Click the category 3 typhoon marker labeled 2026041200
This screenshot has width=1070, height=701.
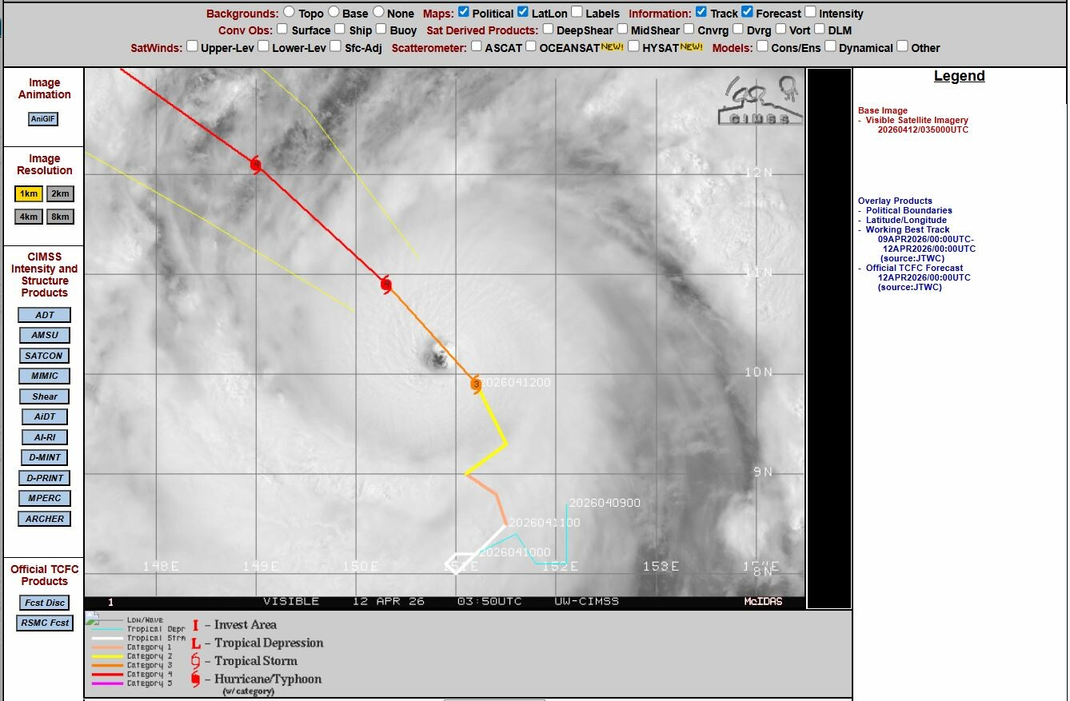pos(477,384)
